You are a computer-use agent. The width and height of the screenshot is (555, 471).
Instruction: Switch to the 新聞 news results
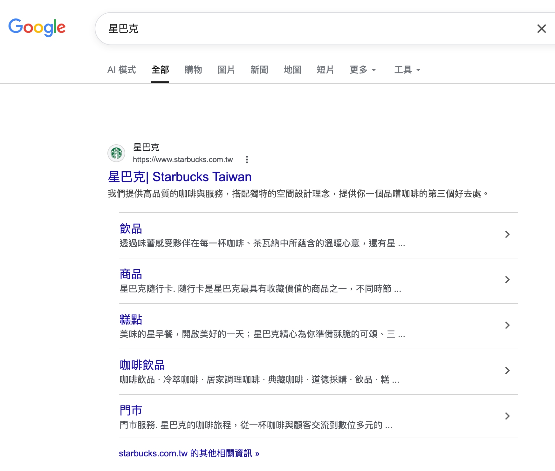pyautogui.click(x=259, y=70)
